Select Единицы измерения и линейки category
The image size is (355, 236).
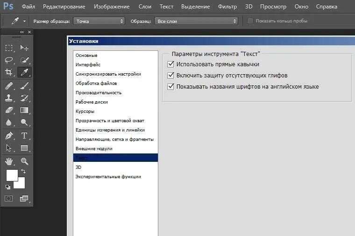coord(115,130)
